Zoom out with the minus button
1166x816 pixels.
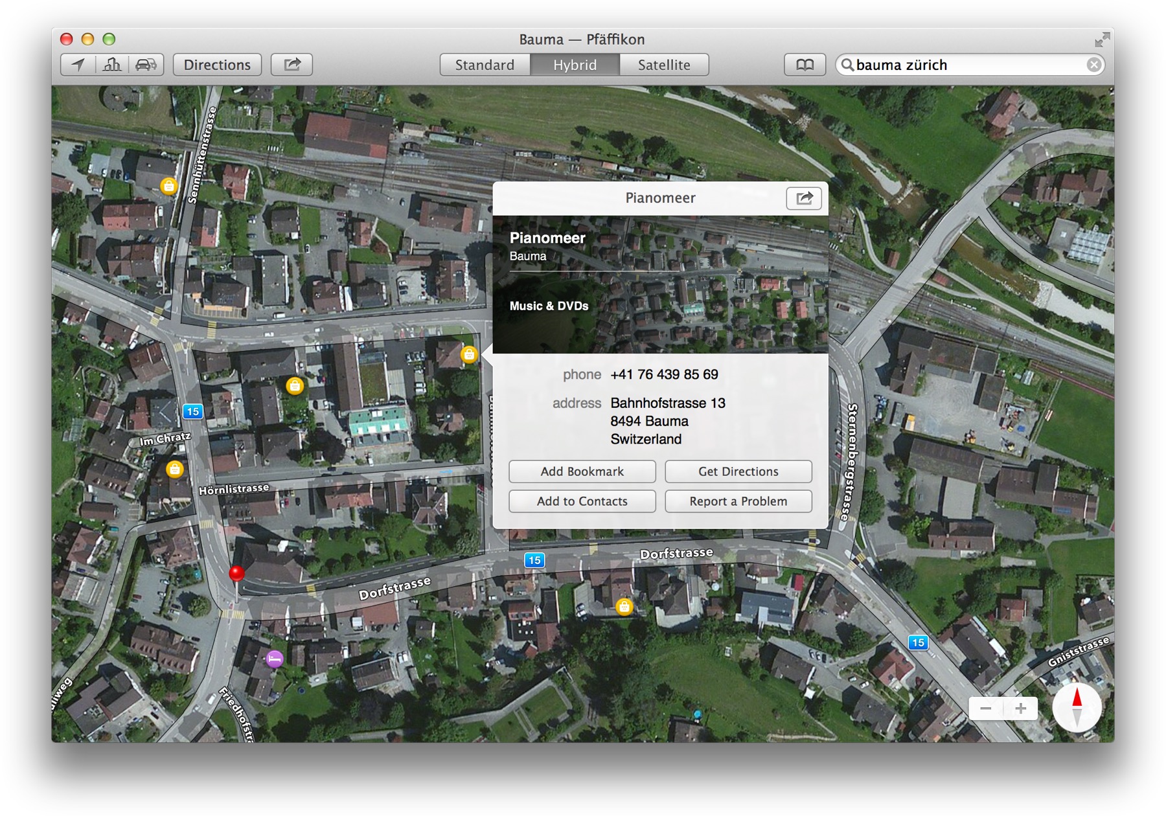pos(986,708)
